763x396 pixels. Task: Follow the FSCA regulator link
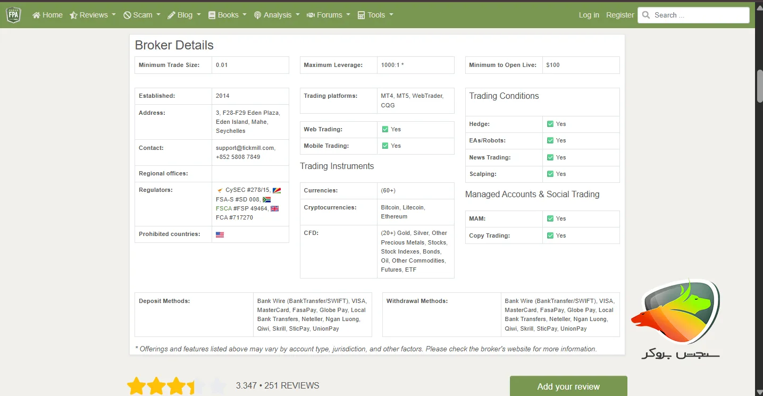(224, 208)
